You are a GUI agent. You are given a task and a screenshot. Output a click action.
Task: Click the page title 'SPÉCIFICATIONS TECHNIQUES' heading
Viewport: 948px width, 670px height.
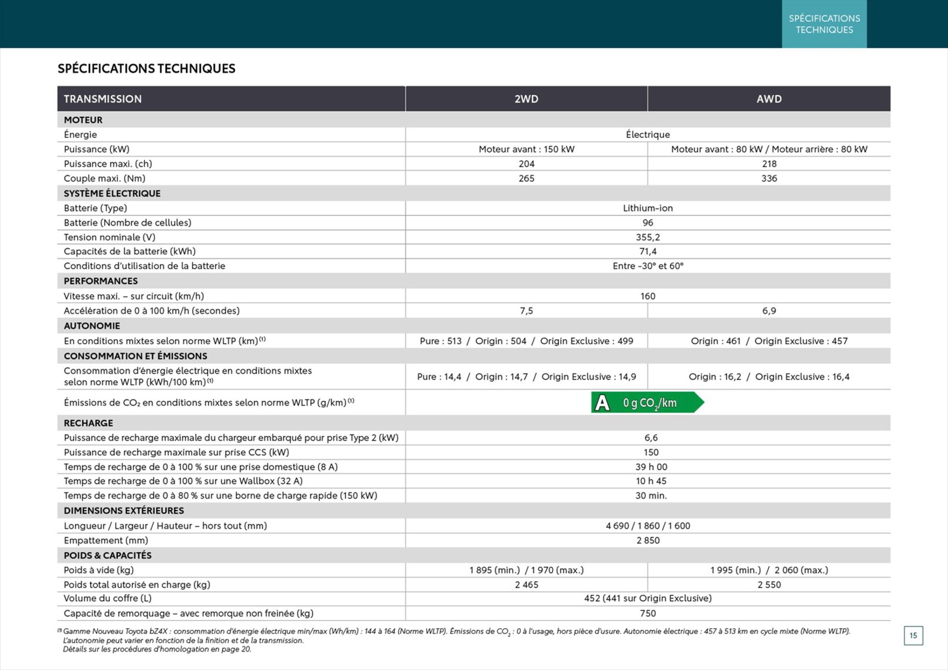click(146, 69)
